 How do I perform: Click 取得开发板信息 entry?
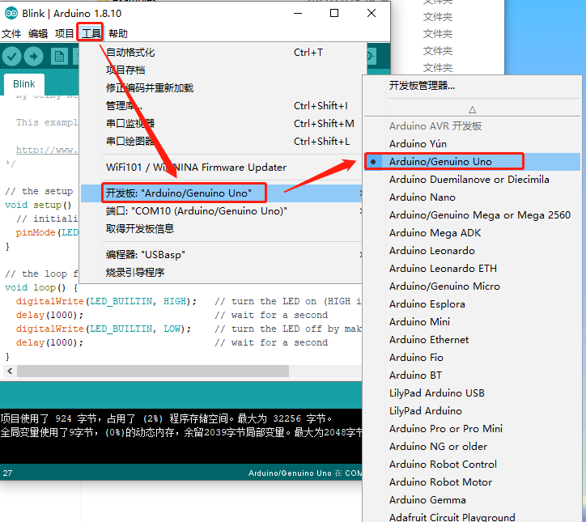point(221,229)
